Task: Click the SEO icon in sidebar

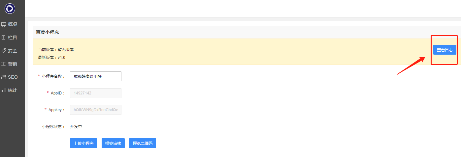Action: [4, 77]
